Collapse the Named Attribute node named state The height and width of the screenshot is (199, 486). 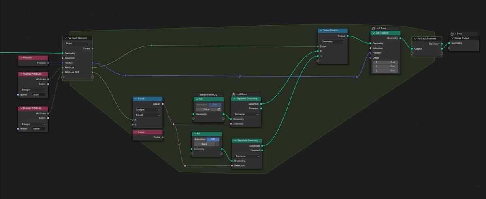(x=21, y=74)
